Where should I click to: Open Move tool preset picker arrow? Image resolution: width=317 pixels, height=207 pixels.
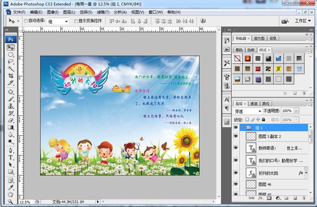coord(18,21)
